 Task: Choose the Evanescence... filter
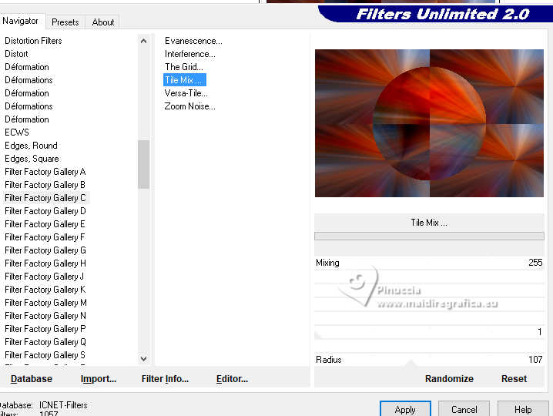(193, 41)
